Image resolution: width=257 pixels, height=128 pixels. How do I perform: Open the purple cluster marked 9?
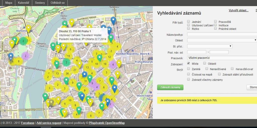[92, 83]
